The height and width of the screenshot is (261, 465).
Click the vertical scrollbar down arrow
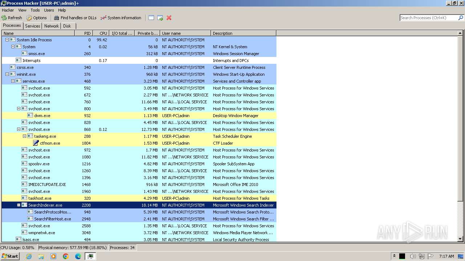pyautogui.click(x=461, y=239)
